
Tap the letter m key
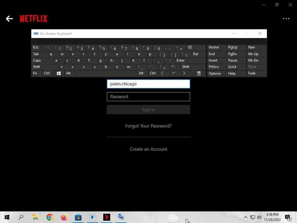point(131,67)
